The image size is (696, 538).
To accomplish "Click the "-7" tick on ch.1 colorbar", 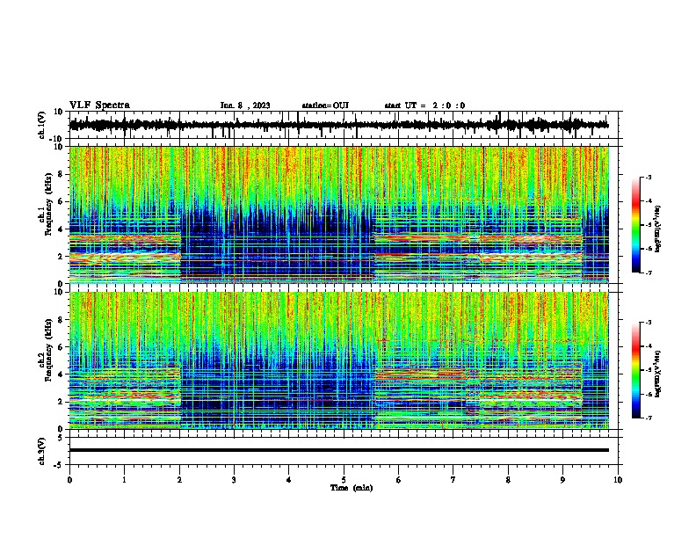I will point(649,273).
